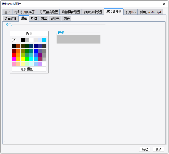Image resolution: width=169 pixels, height=154 pixels.
Task: Pick the magenta swatch
Action: [x=14, y=59]
